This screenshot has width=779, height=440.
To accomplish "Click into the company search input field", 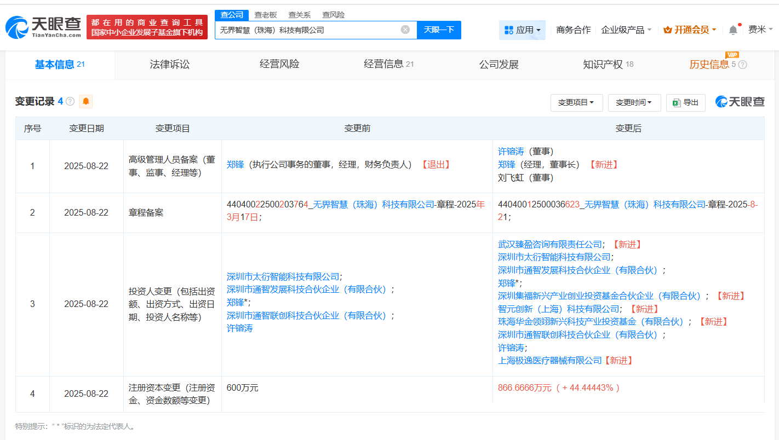I will point(307,30).
